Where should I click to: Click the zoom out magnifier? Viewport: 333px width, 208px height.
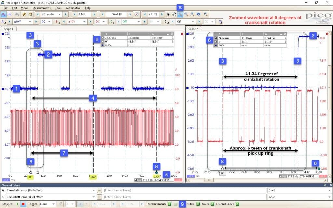[x=192, y=14]
